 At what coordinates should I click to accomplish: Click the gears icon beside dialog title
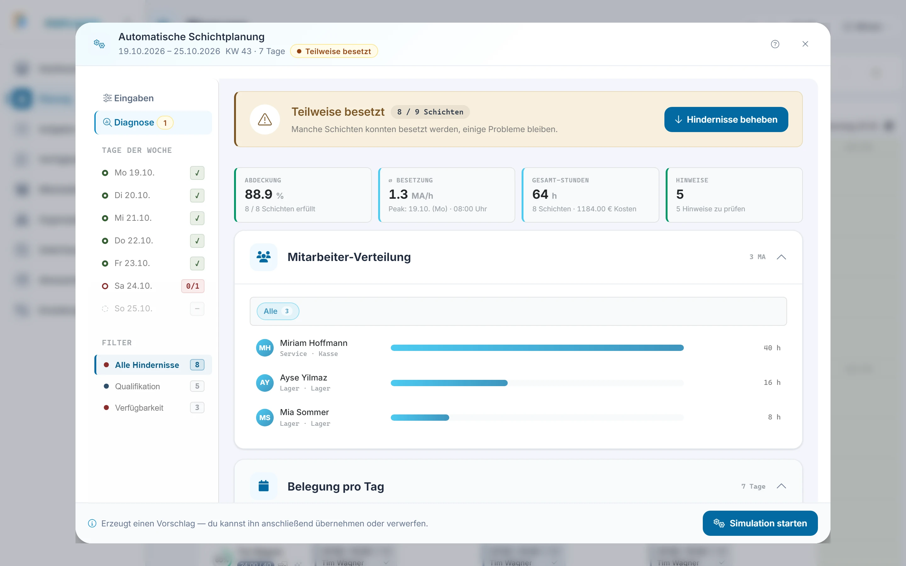click(99, 44)
